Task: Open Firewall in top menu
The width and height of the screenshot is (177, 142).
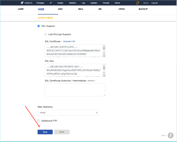Action: pos(106,3)
